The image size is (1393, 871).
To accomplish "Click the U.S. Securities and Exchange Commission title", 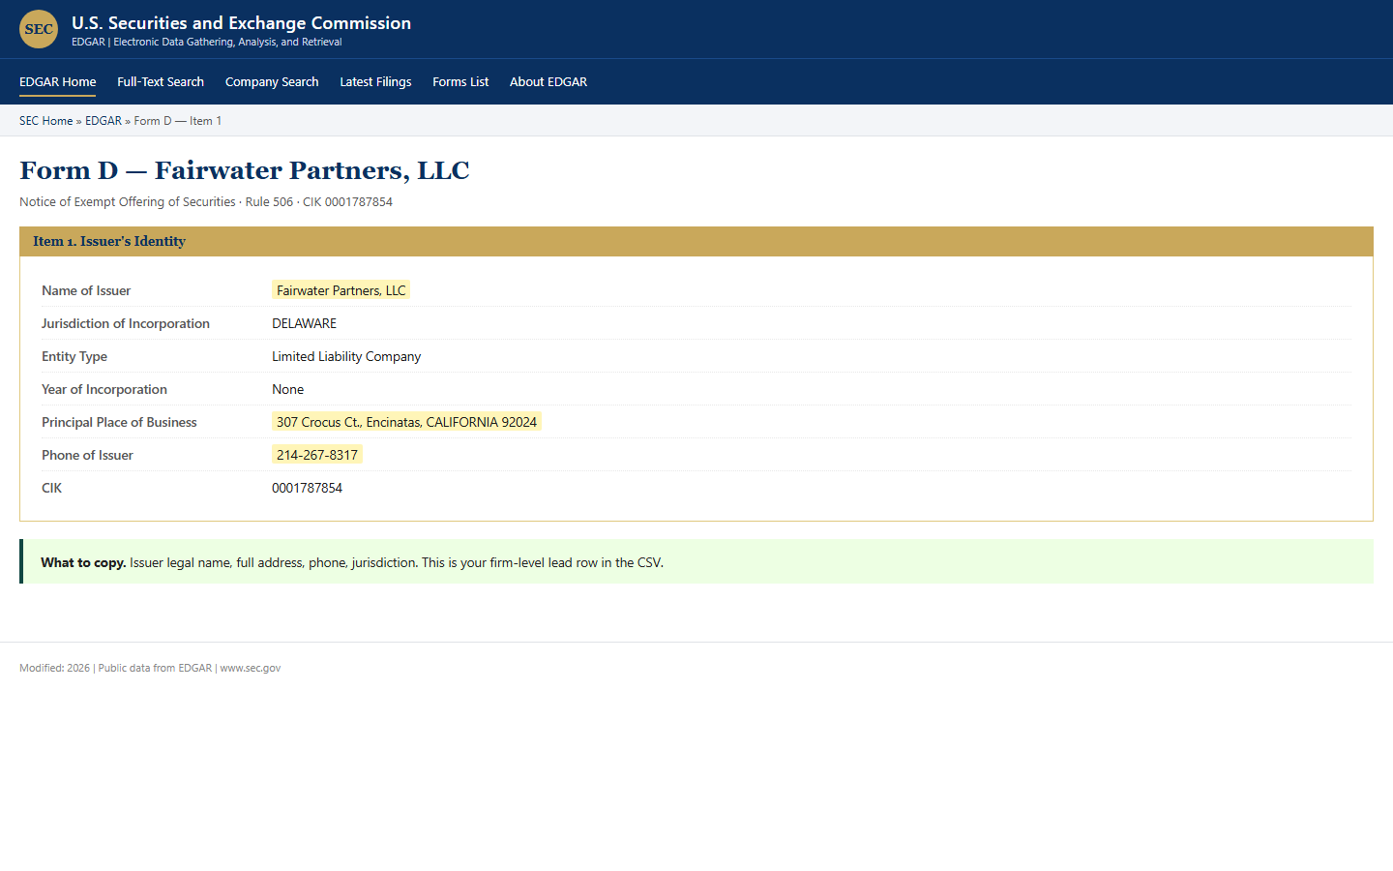I will pos(241,22).
